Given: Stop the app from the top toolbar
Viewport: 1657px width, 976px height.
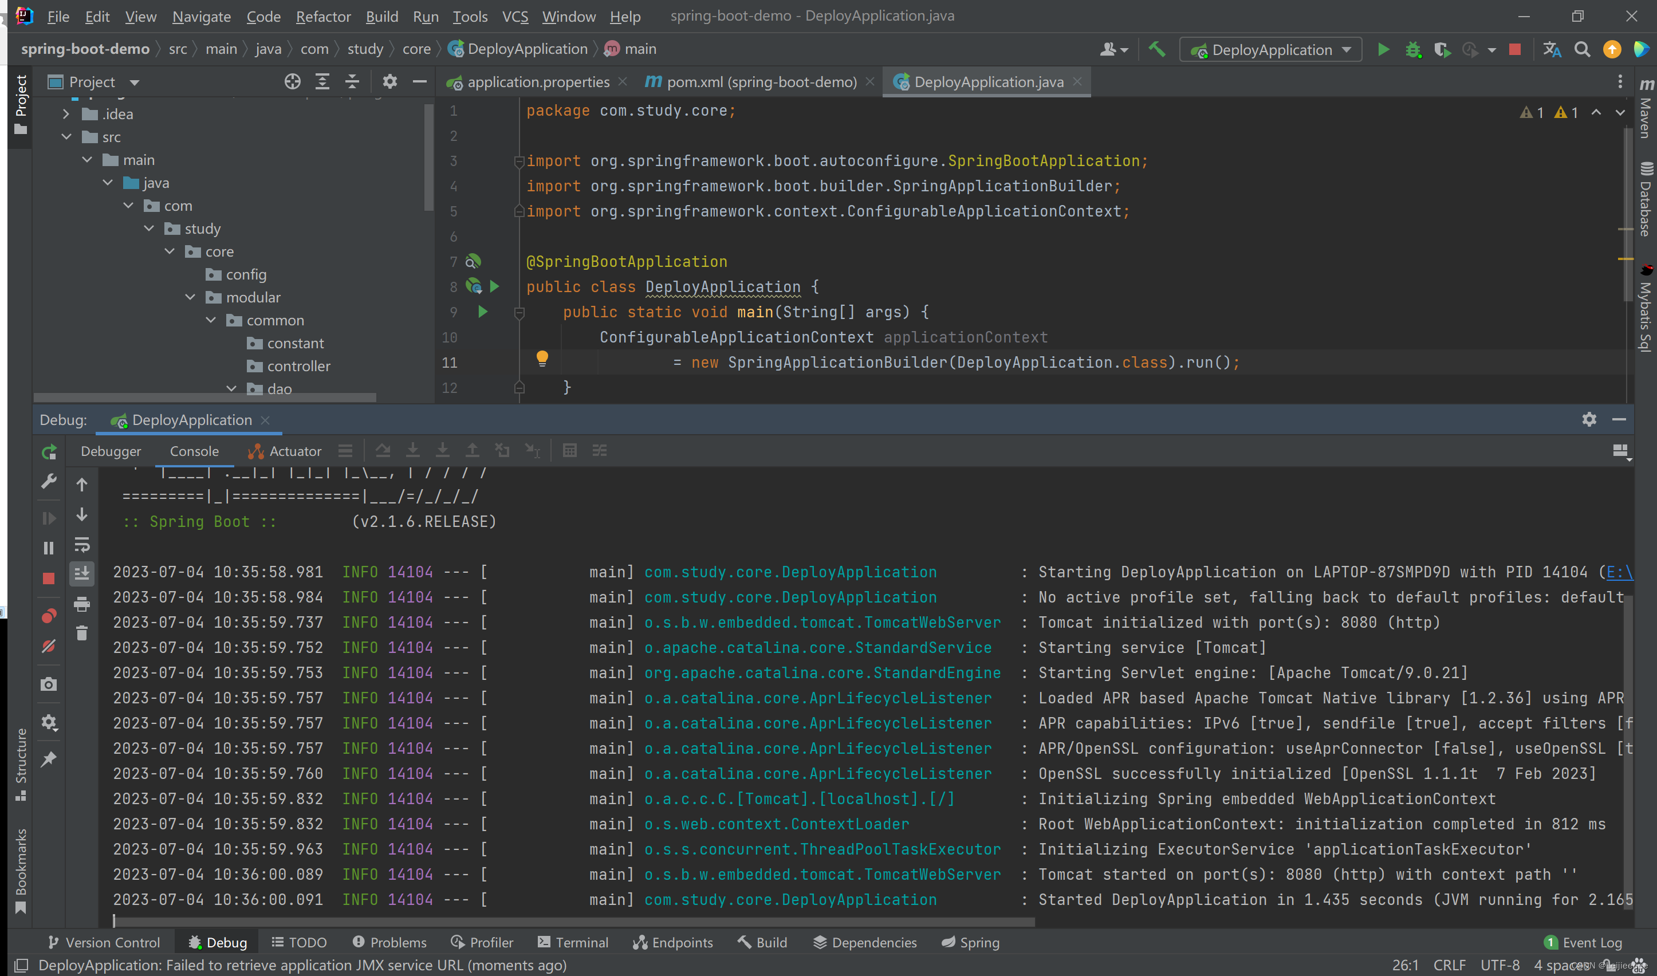Looking at the screenshot, I should 1515,49.
